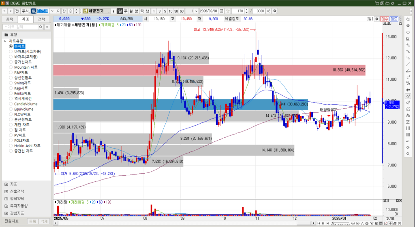Click the blue 매도 sell button
Image resolution: width=415 pixels, height=227 pixels.
(x=394, y=19)
